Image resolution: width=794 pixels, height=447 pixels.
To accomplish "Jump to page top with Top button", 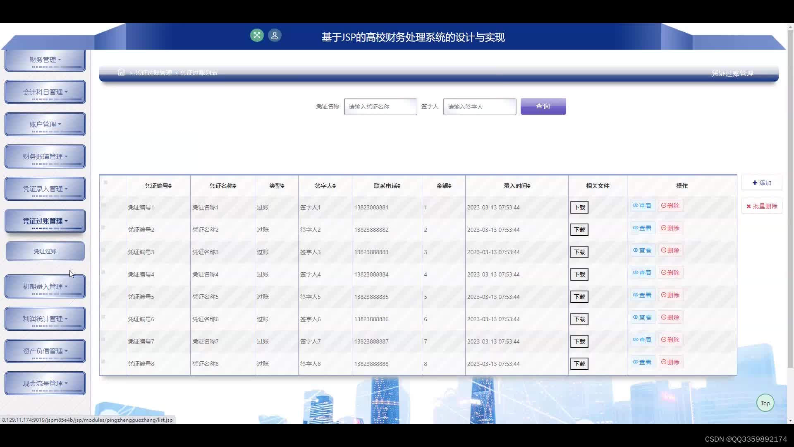I will 765,403.
